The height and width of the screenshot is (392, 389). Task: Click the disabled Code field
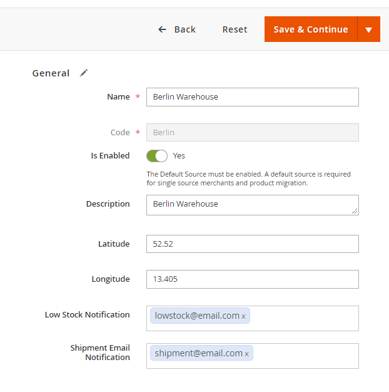[x=252, y=132]
